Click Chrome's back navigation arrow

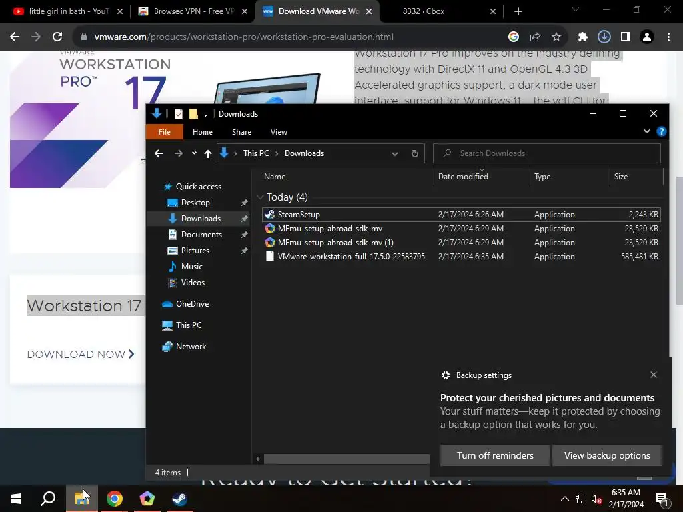point(15,37)
